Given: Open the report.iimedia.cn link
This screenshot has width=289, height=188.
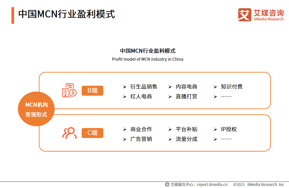Looking at the screenshot, I should pos(212,184).
